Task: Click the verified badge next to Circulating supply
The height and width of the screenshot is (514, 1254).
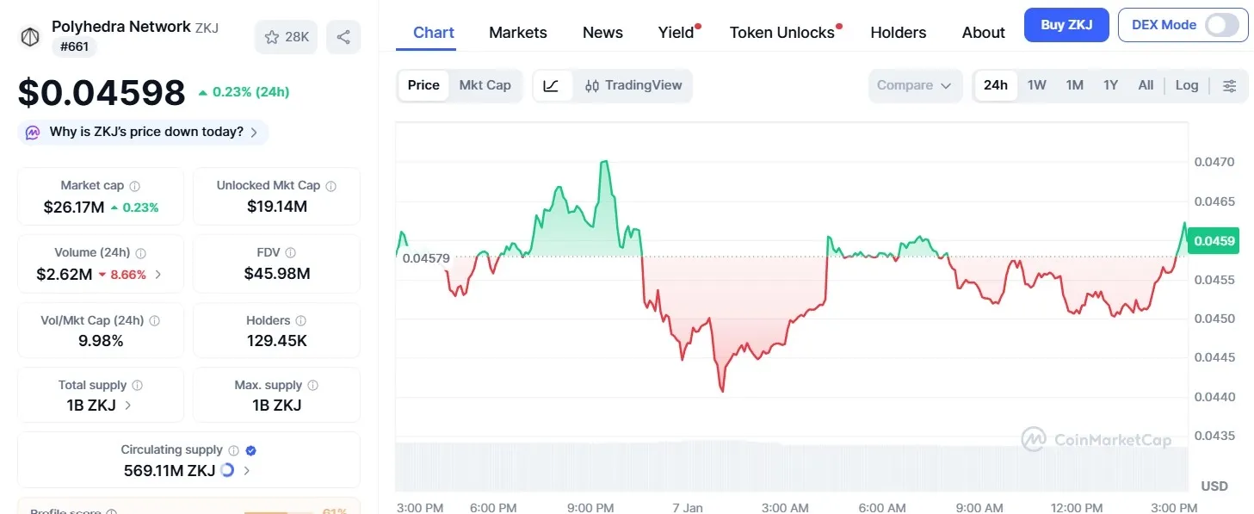Action: click(250, 449)
